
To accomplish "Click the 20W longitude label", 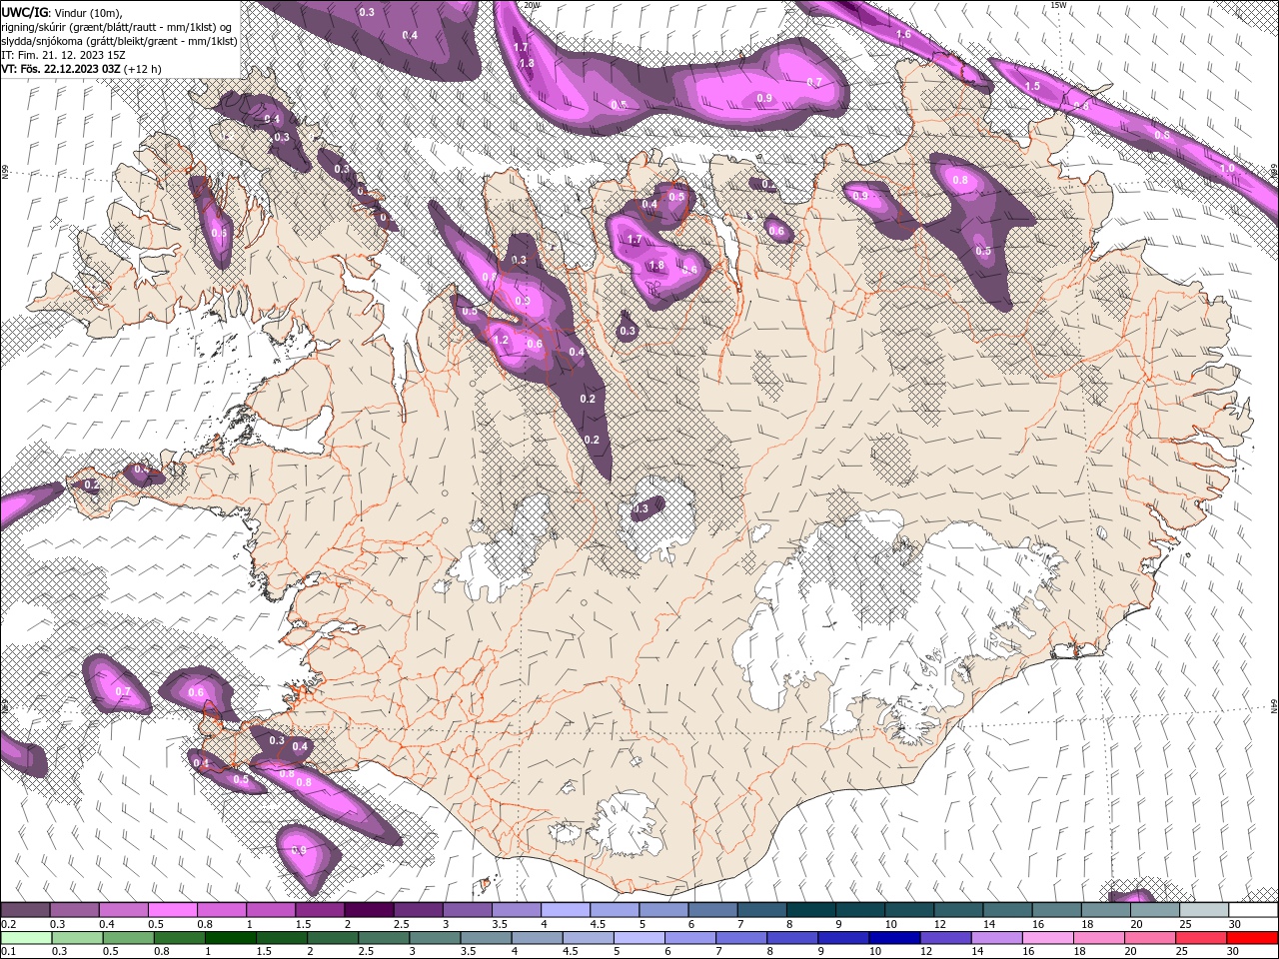I will tap(532, 5).
